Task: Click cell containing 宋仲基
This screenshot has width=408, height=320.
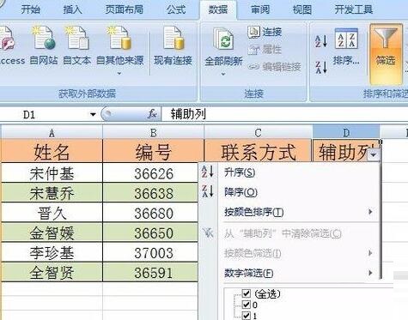Action: pyautogui.click(x=52, y=173)
